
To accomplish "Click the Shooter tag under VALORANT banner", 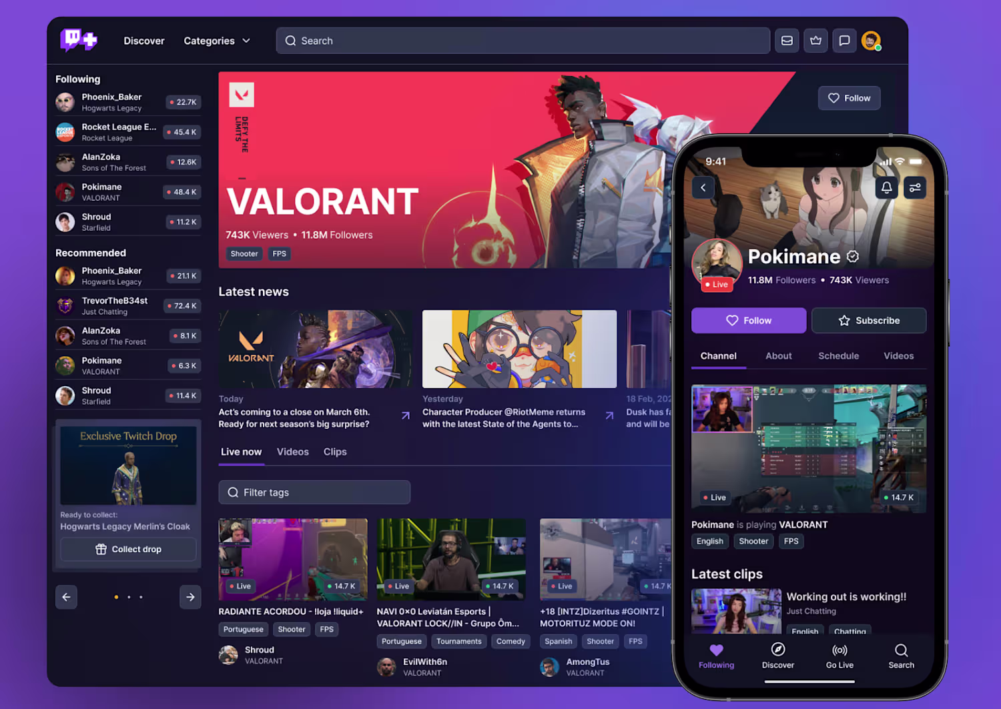I will point(244,253).
